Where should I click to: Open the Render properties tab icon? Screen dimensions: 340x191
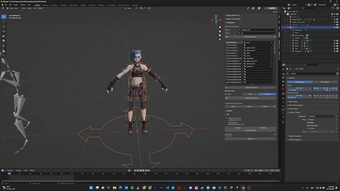(x=283, y=74)
